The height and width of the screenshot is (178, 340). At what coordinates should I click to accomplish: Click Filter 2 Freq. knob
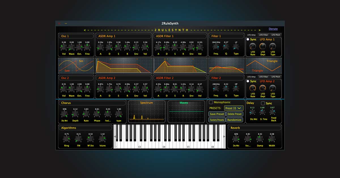tap(216, 89)
